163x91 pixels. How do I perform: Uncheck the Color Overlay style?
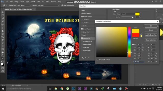click(x=82, y=38)
